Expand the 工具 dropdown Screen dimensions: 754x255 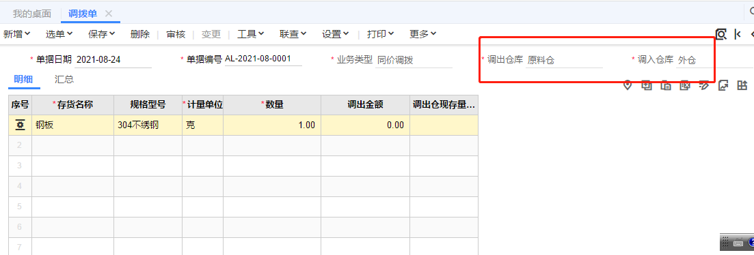(251, 34)
